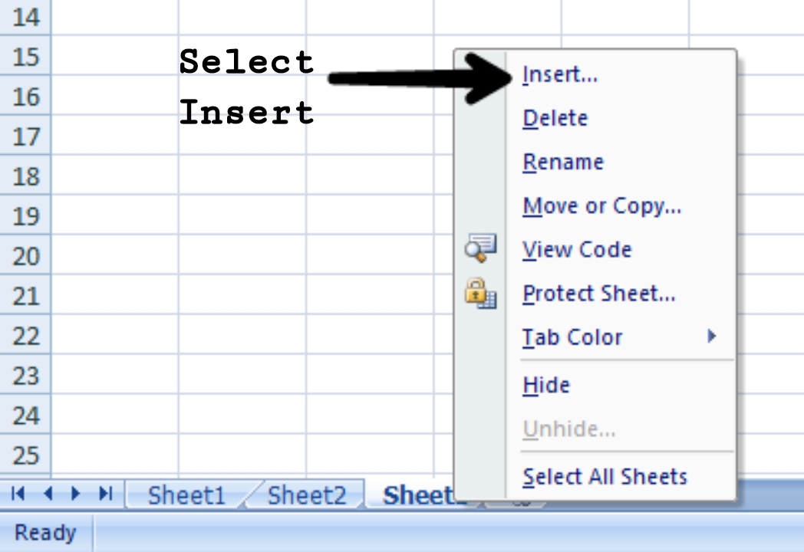Click row 23 header number
Viewport: 804px width, 552px height.
(25, 376)
